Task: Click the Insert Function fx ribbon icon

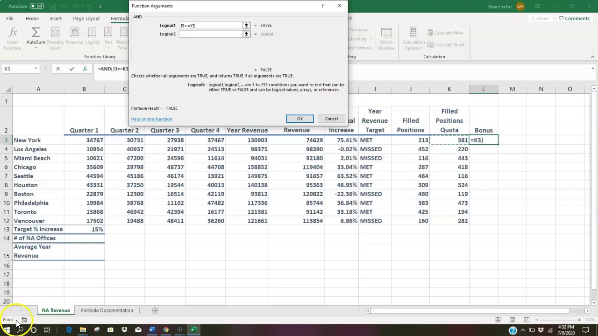Action: coord(13,33)
